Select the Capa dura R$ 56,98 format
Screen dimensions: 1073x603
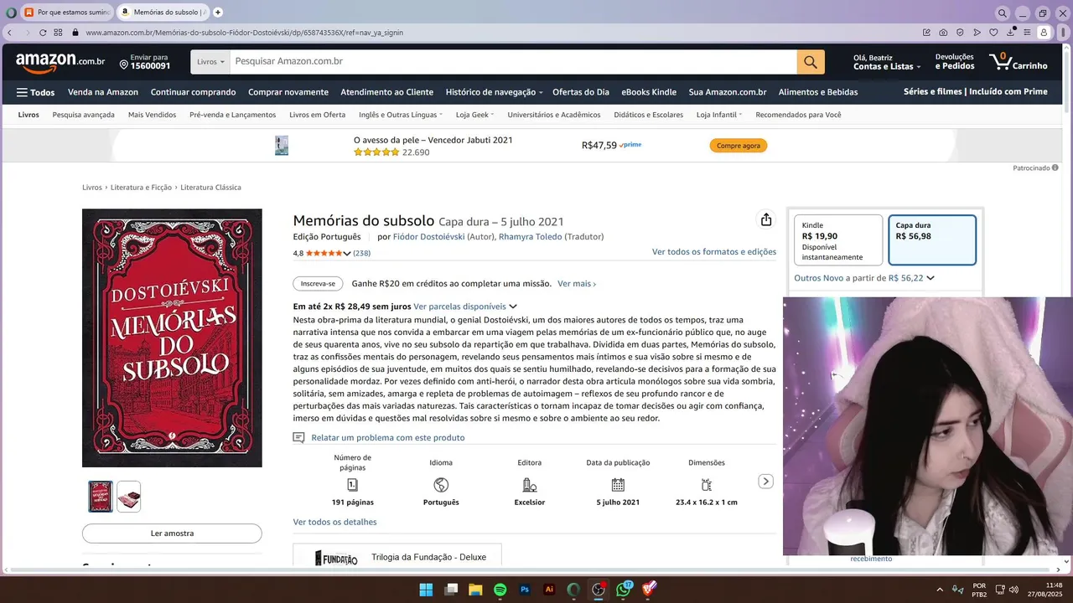coord(932,240)
